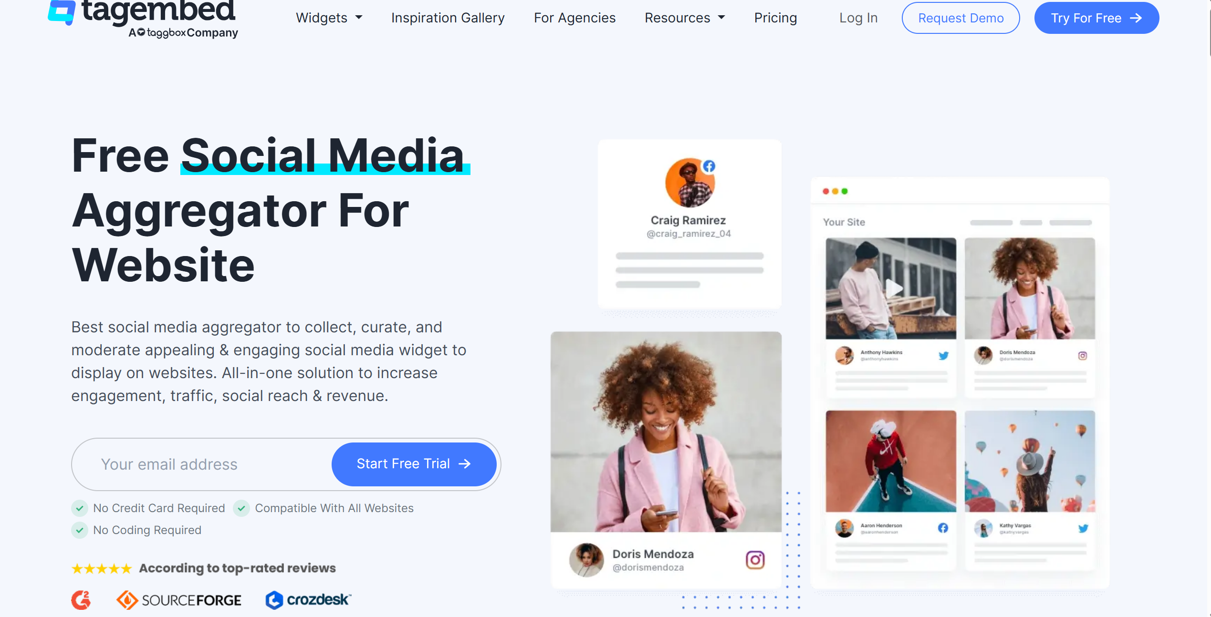
Task: Click the Facebook badge on Craig Ramirez's avatar
Action: (x=709, y=166)
